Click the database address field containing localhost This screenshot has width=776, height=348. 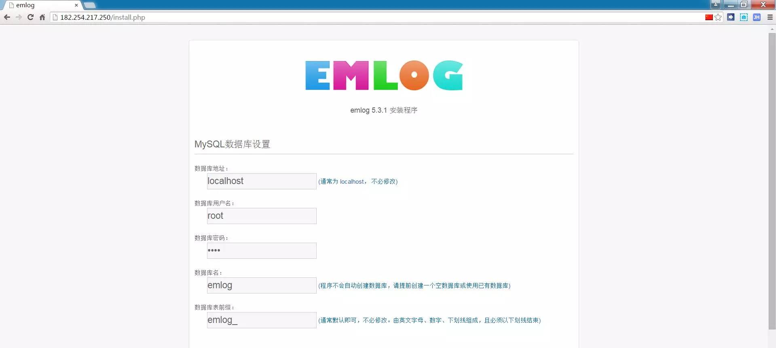pyautogui.click(x=262, y=181)
